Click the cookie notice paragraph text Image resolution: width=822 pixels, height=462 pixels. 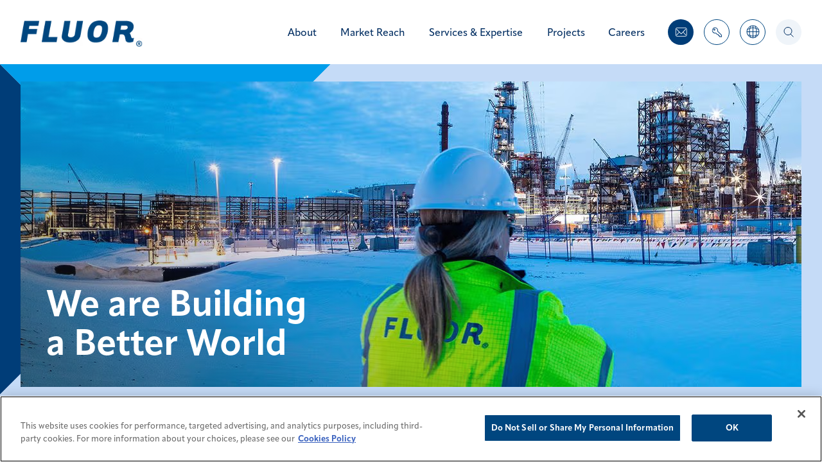222,432
